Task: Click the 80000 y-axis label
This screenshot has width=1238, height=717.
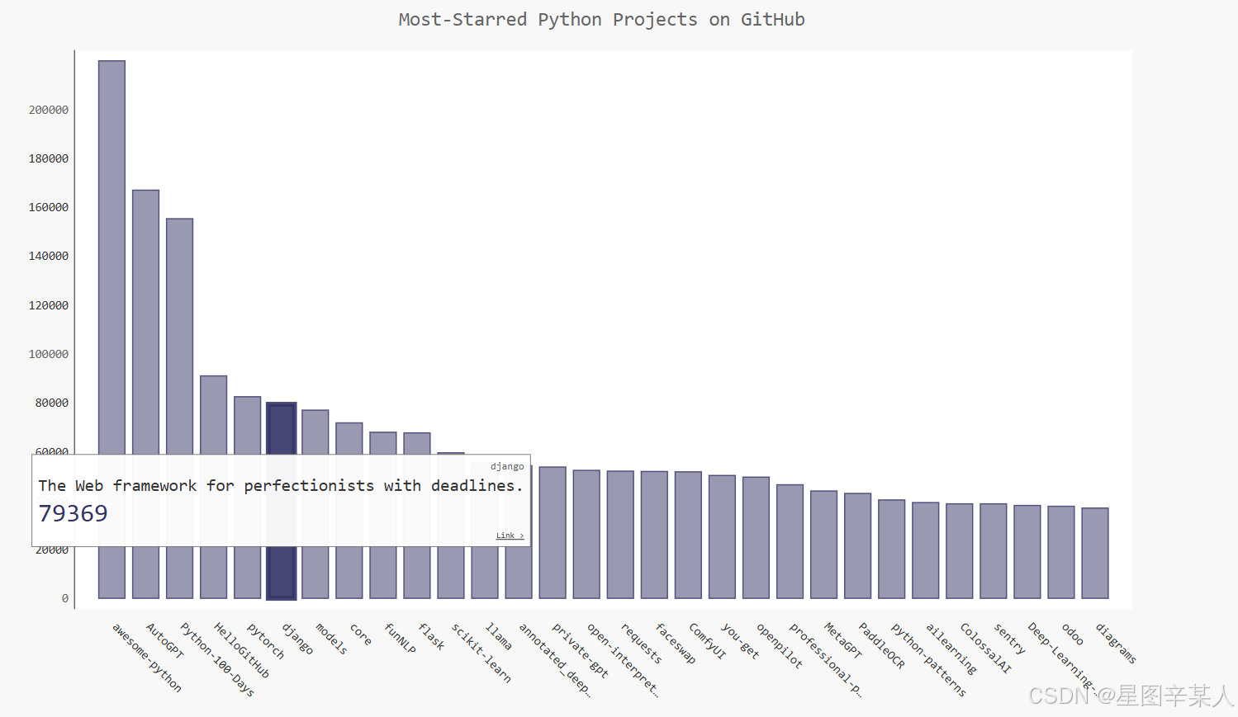Action: (52, 403)
